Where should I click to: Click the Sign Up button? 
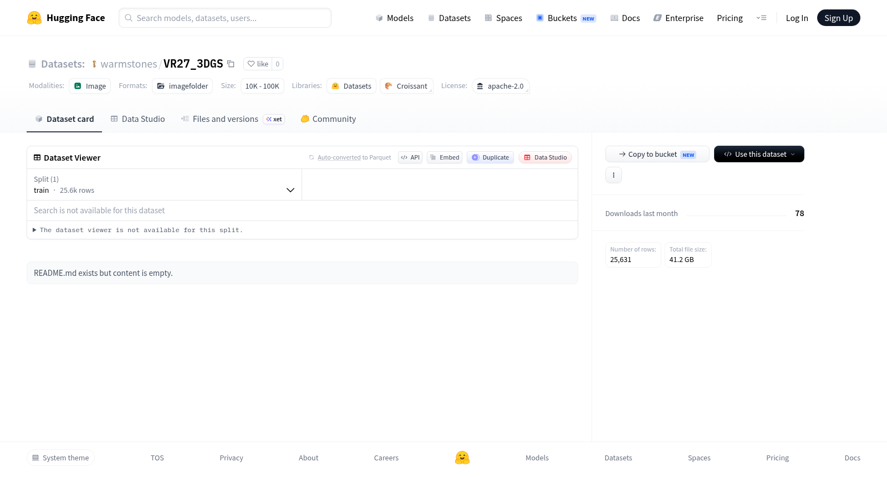838,18
